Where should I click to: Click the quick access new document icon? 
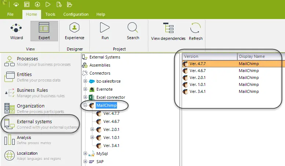(59, 4)
